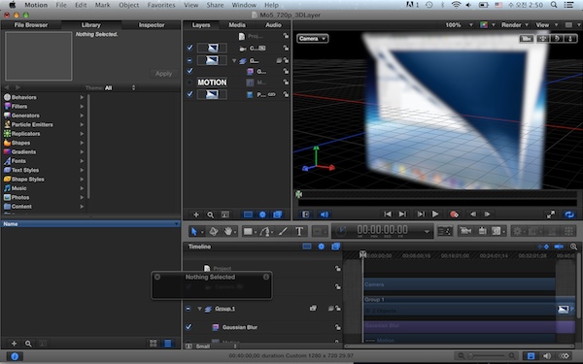Click the 3D pan view tool
Screen dimensions: 583x364
(x=543, y=38)
